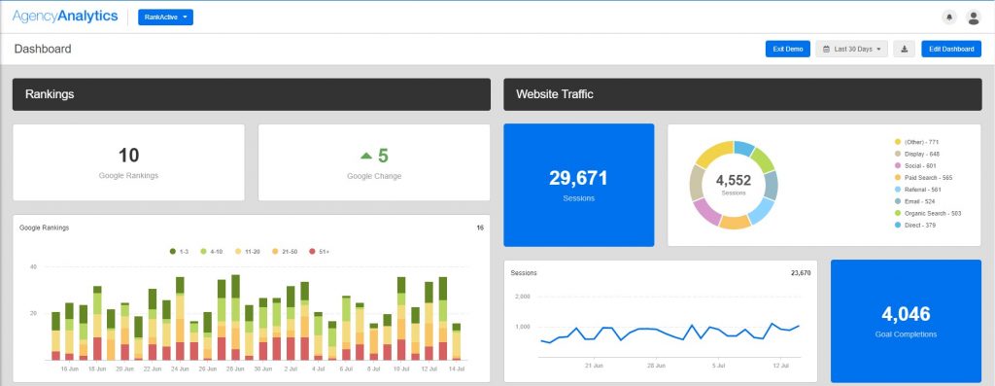Toggle the 1-3 legend series
The width and height of the screenshot is (995, 386).
180,252
